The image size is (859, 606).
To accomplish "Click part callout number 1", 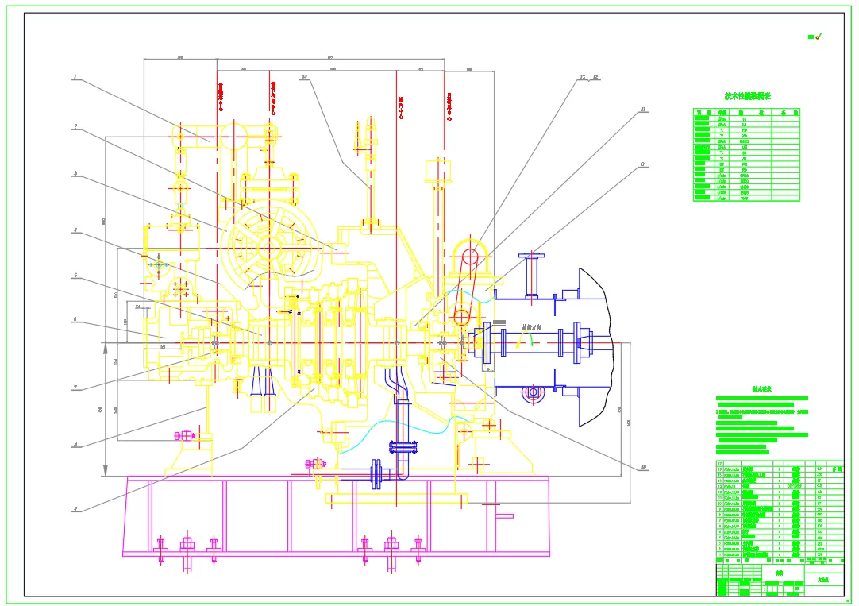I will click(x=75, y=77).
